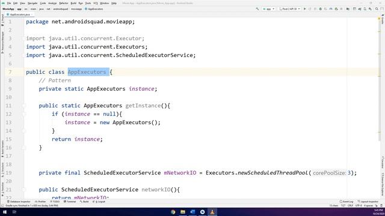The width and height of the screenshot is (385, 216).
Task: Open Chrome from the taskbar
Action: click(x=173, y=212)
